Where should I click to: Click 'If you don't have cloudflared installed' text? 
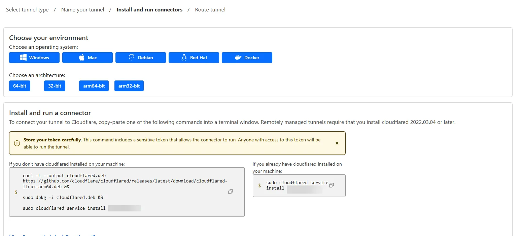coord(67,164)
